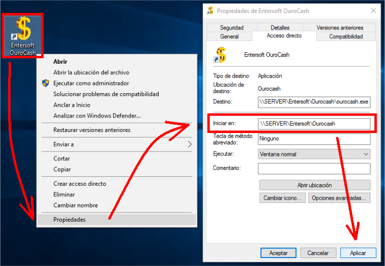Open the Versiones anteriores tab
385x266 pixels.
point(340,27)
